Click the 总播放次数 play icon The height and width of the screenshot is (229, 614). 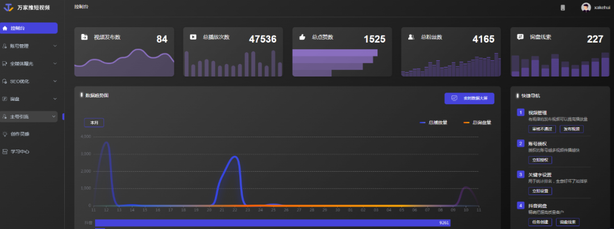[193, 37]
